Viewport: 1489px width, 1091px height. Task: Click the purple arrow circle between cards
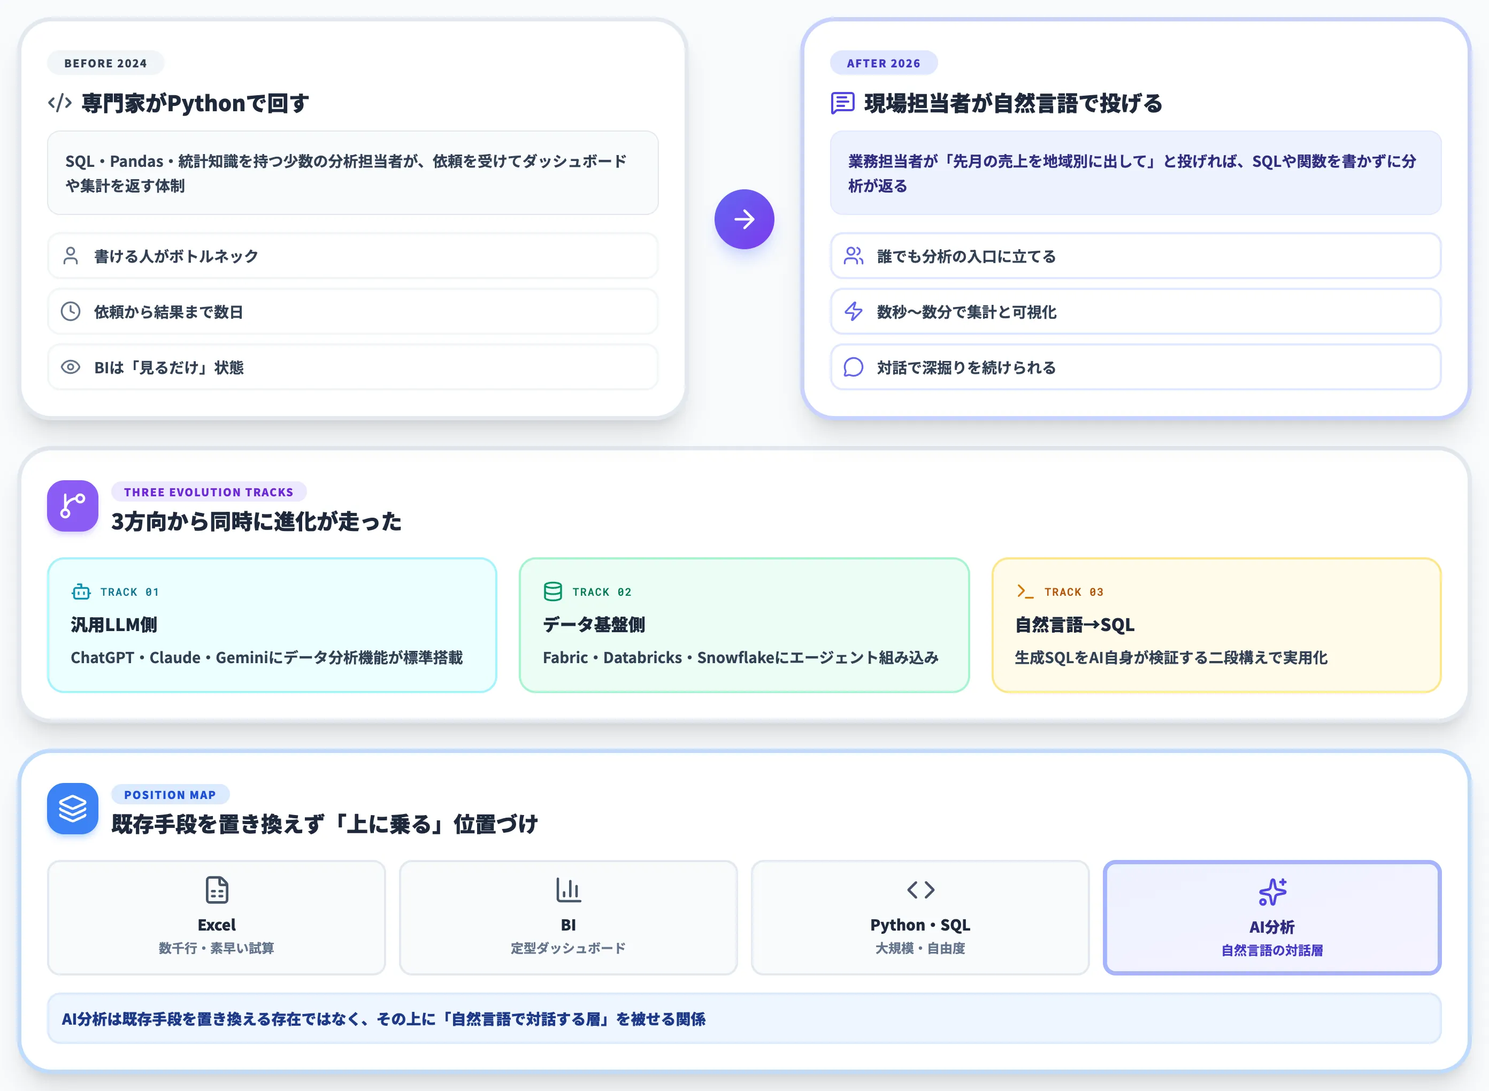click(x=744, y=219)
